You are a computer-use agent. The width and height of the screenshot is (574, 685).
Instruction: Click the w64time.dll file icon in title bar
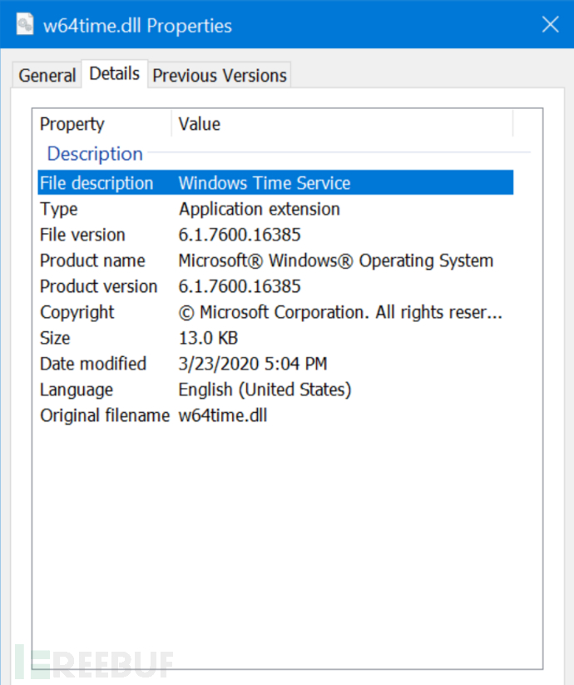coord(25,24)
